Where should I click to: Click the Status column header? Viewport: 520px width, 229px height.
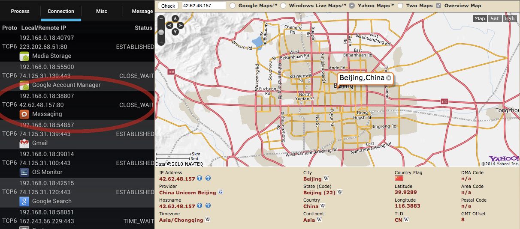143,28
